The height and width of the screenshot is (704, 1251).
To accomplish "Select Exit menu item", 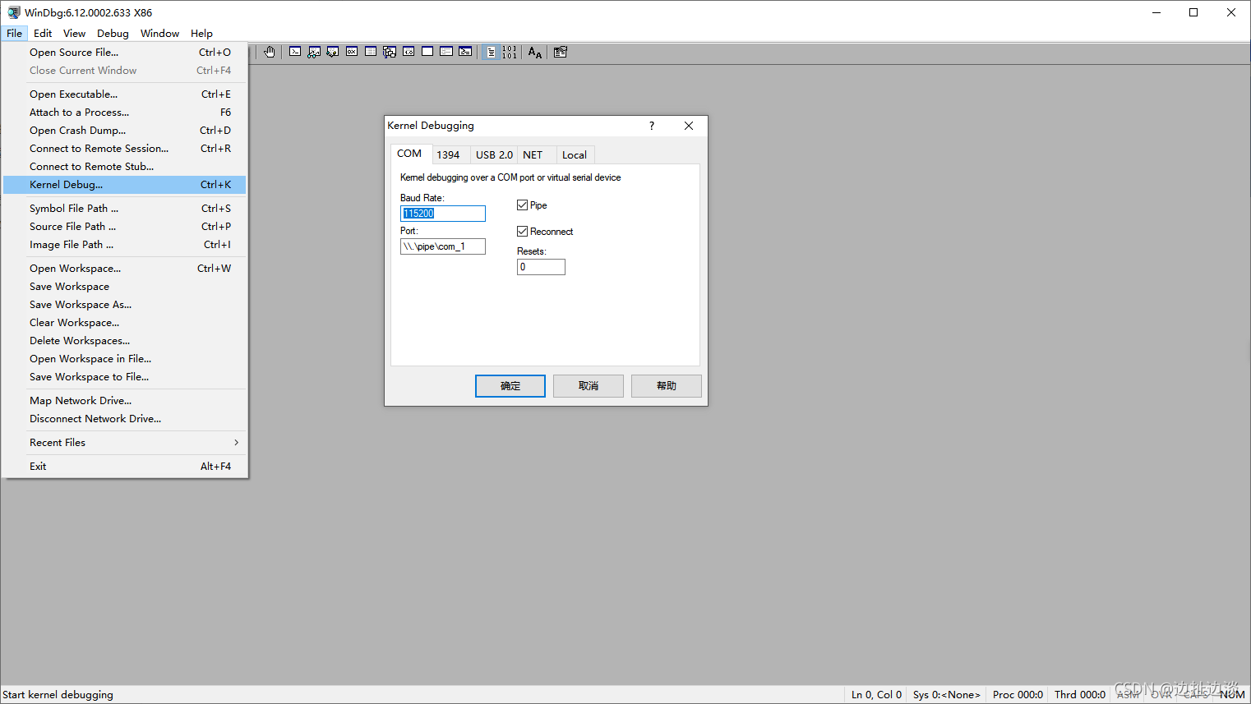I will 125,467.
